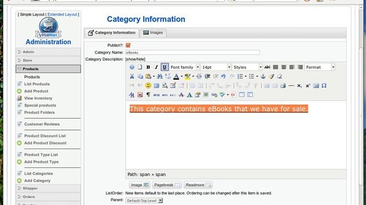Uncheck the Publish checkbox

[x=128, y=46]
